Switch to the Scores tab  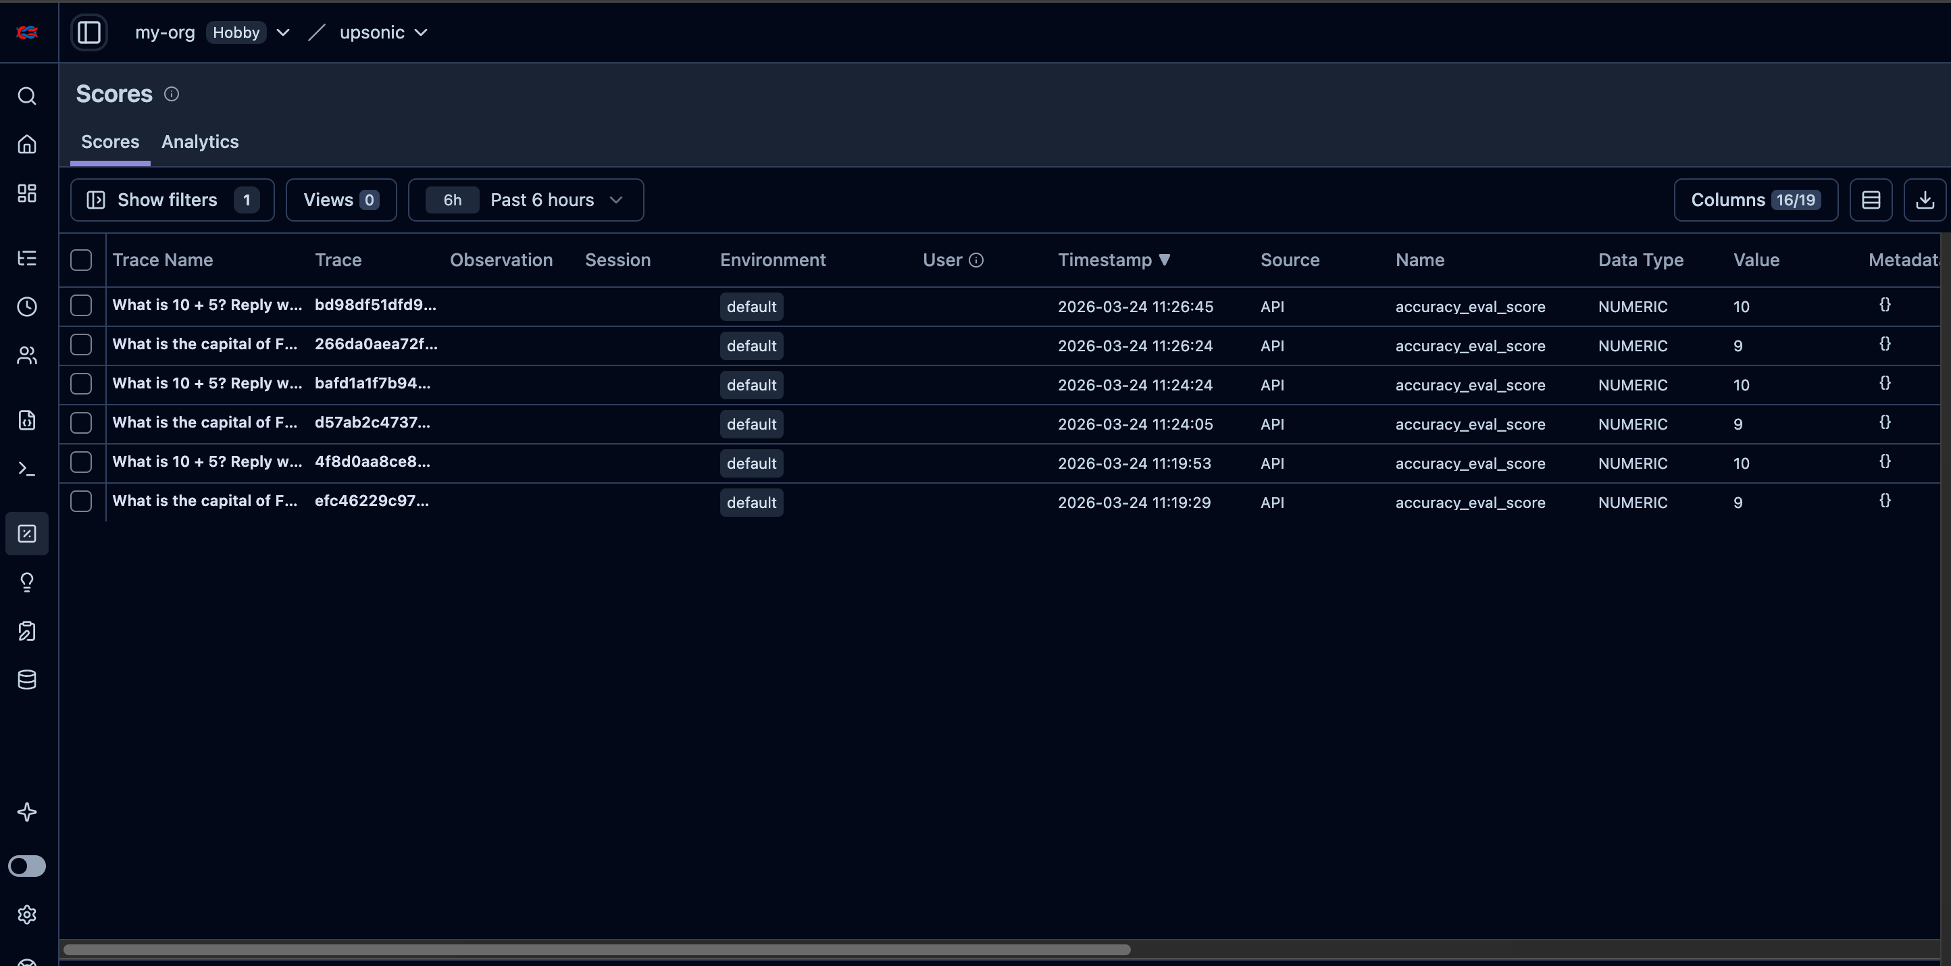coord(111,143)
